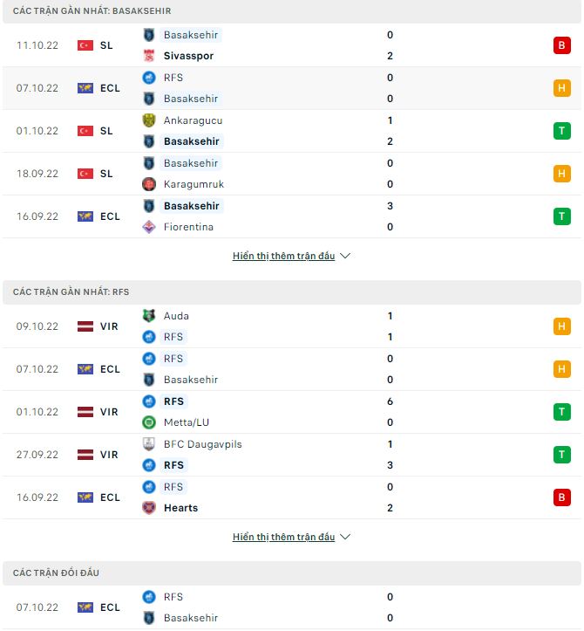The height and width of the screenshot is (631, 584).
Task: Click the Metta/LU club crest icon
Action: (148, 422)
